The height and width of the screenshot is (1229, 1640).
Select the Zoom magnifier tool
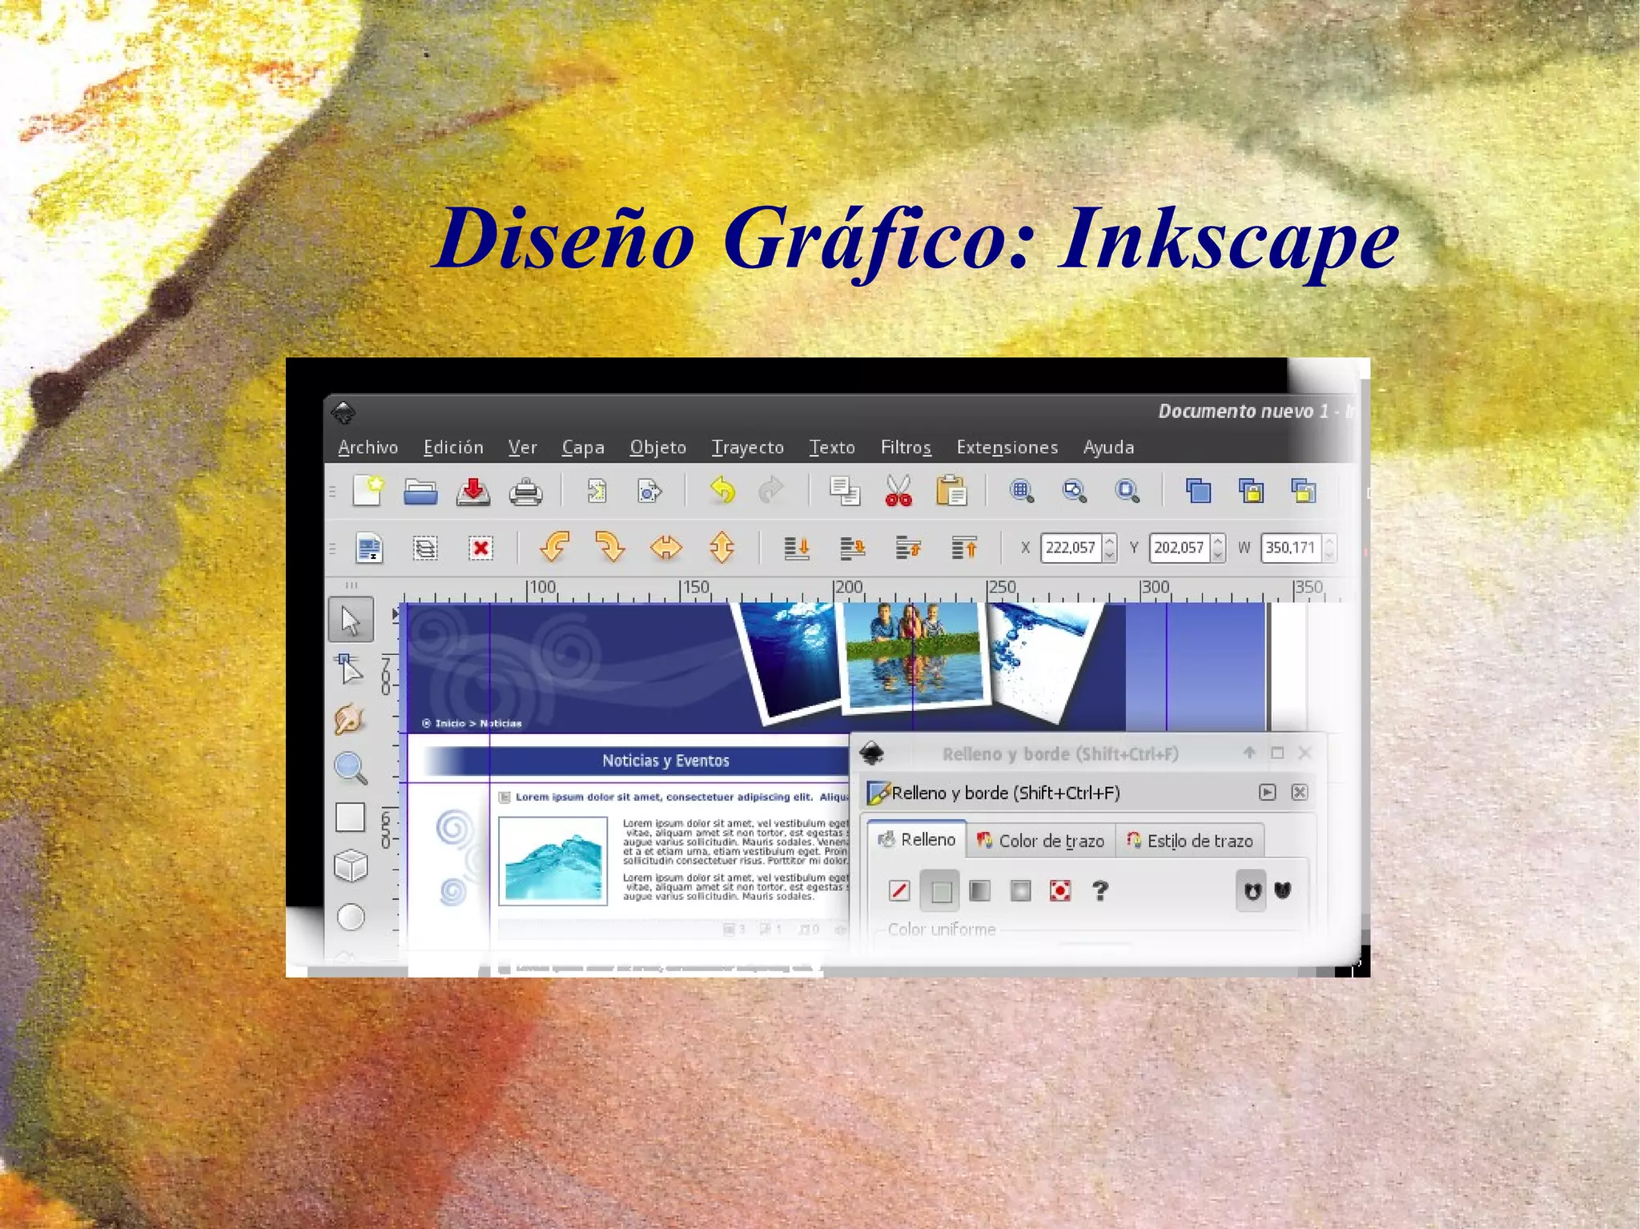click(351, 769)
